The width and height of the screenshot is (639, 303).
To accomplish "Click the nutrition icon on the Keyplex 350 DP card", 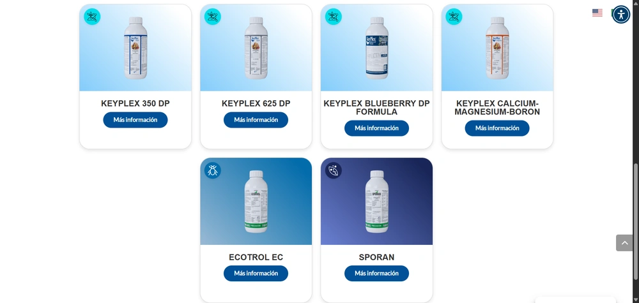I will [x=92, y=17].
